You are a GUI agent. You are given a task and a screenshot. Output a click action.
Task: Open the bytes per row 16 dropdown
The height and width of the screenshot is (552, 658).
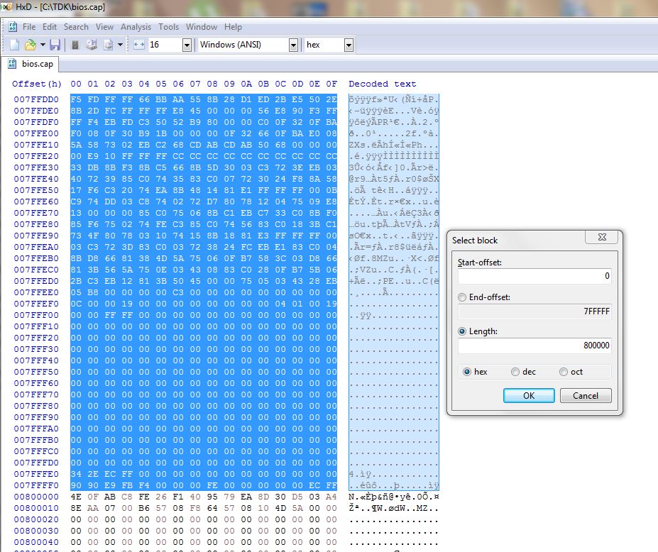tap(187, 45)
